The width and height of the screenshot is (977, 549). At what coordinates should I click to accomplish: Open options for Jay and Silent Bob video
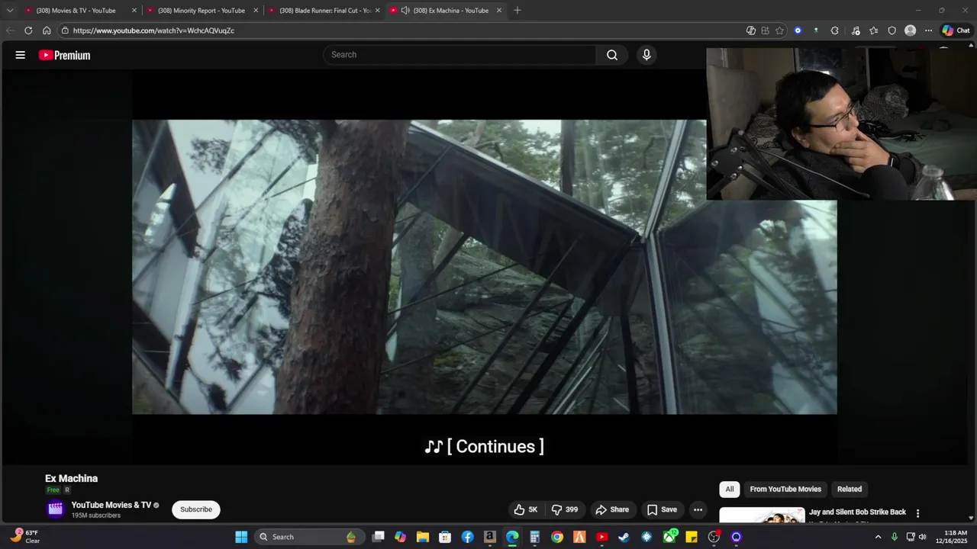pyautogui.click(x=917, y=513)
